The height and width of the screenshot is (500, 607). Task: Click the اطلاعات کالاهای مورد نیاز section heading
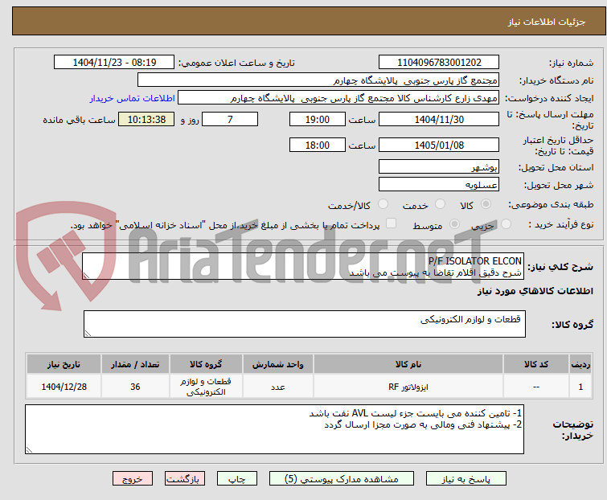pos(535,291)
